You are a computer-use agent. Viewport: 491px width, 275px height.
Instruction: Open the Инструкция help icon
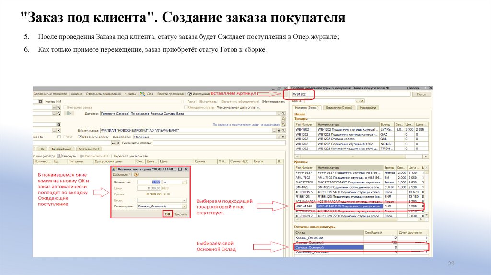pos(190,94)
